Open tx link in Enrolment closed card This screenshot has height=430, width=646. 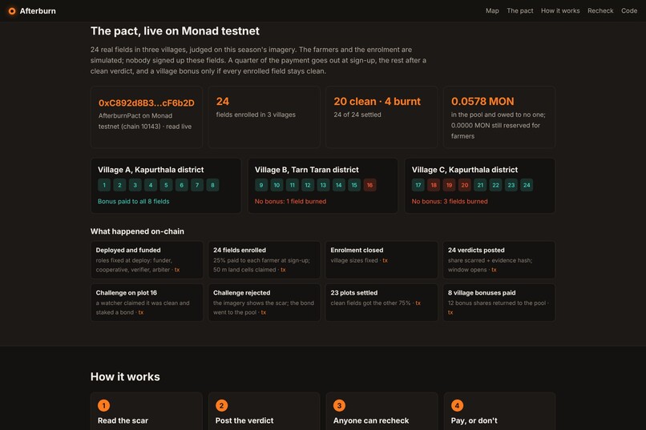(386, 260)
